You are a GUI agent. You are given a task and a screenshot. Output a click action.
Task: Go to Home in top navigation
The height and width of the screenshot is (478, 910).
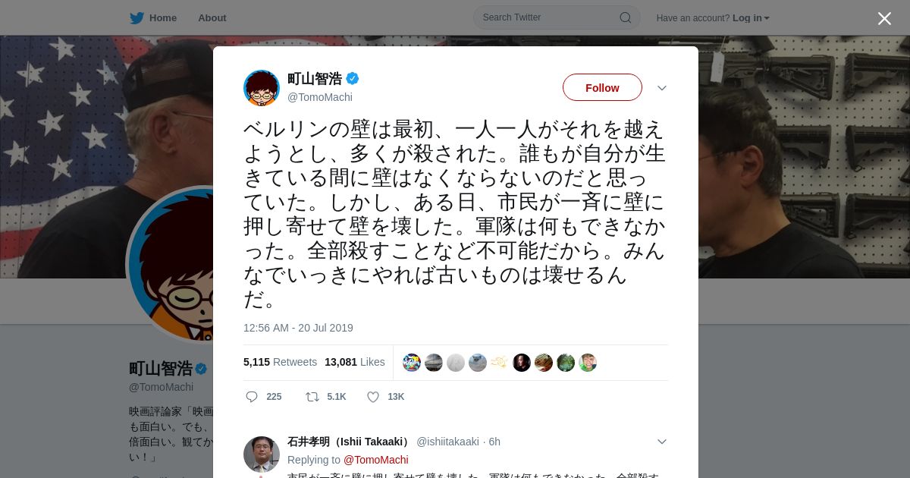(x=163, y=17)
